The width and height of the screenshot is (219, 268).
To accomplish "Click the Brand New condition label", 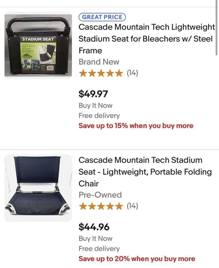I will click(x=99, y=62).
